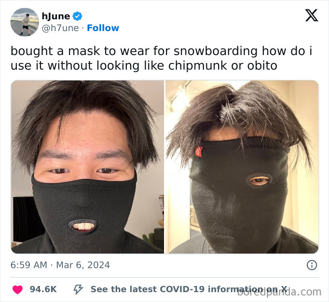The image size is (329, 302).
Task: Click the teeth opening in left mask photo
Action: click(x=83, y=227)
